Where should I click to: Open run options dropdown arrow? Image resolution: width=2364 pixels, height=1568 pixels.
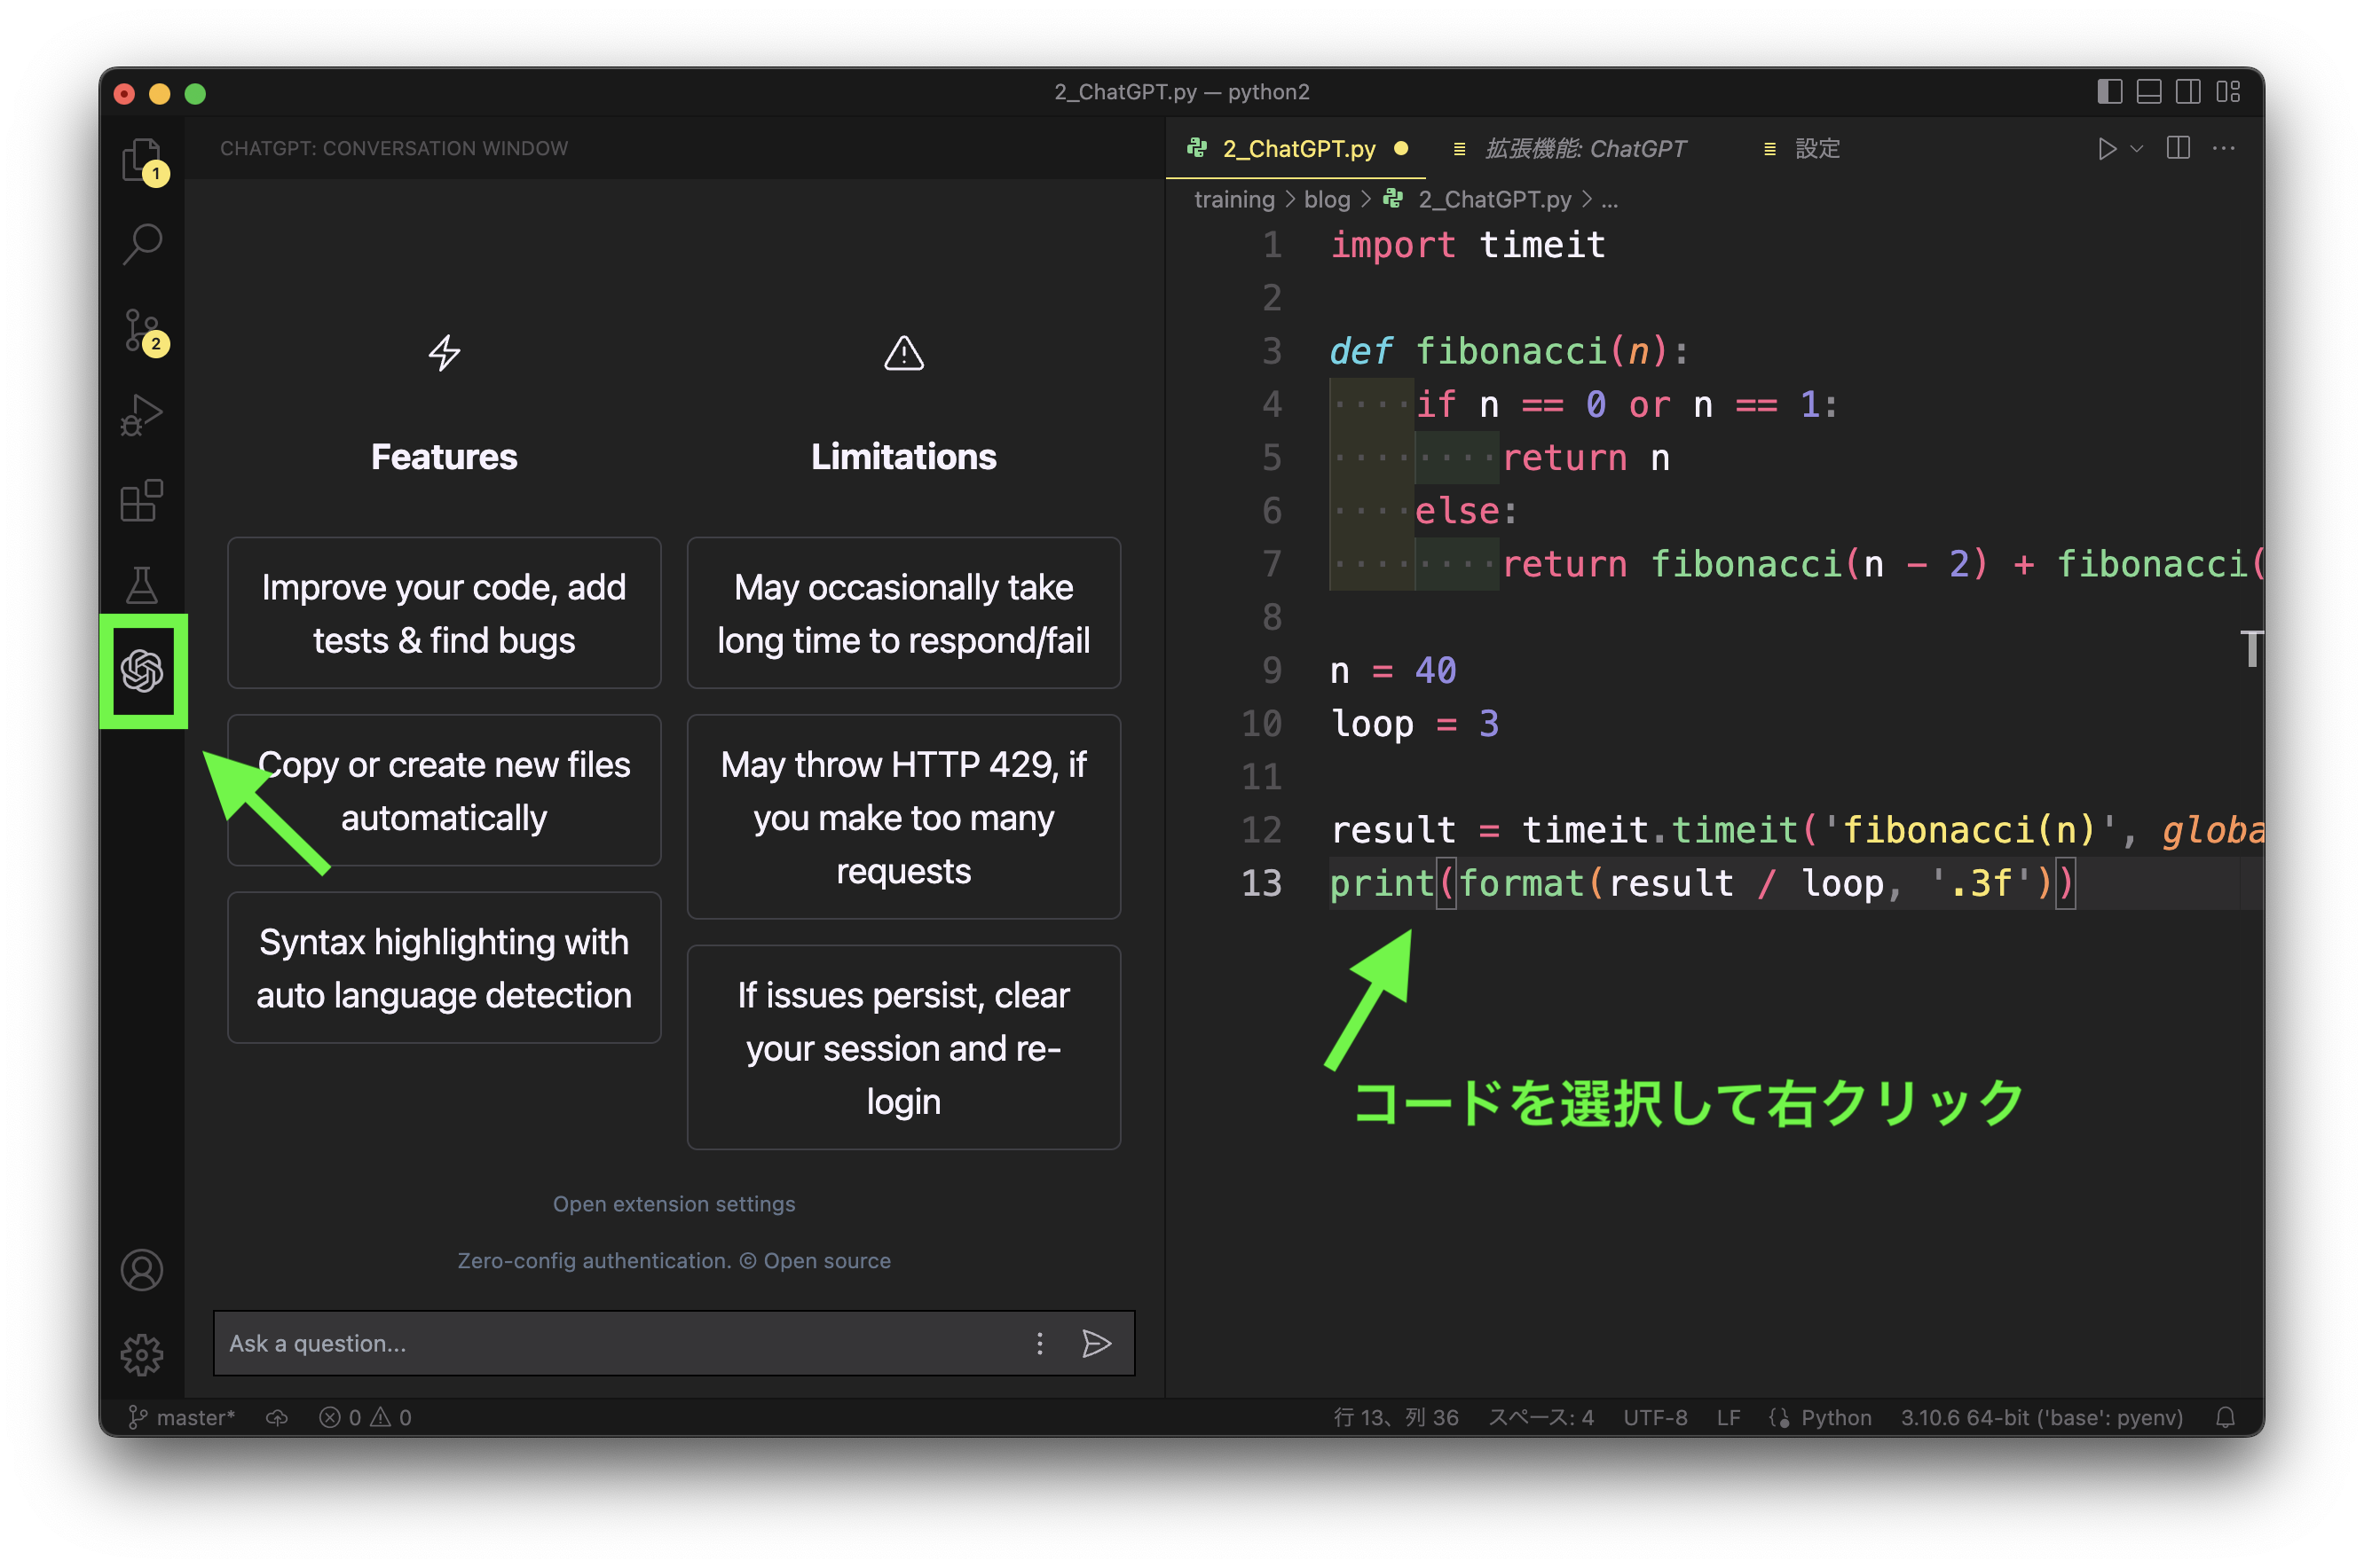pyautogui.click(x=2136, y=149)
